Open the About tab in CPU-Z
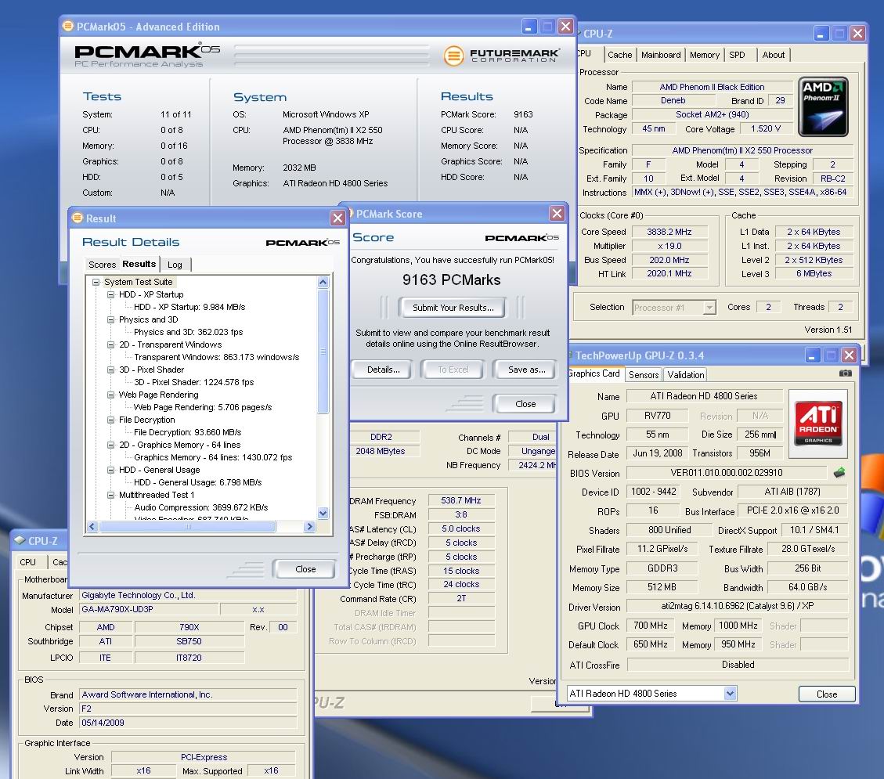This screenshot has width=884, height=779. (773, 55)
